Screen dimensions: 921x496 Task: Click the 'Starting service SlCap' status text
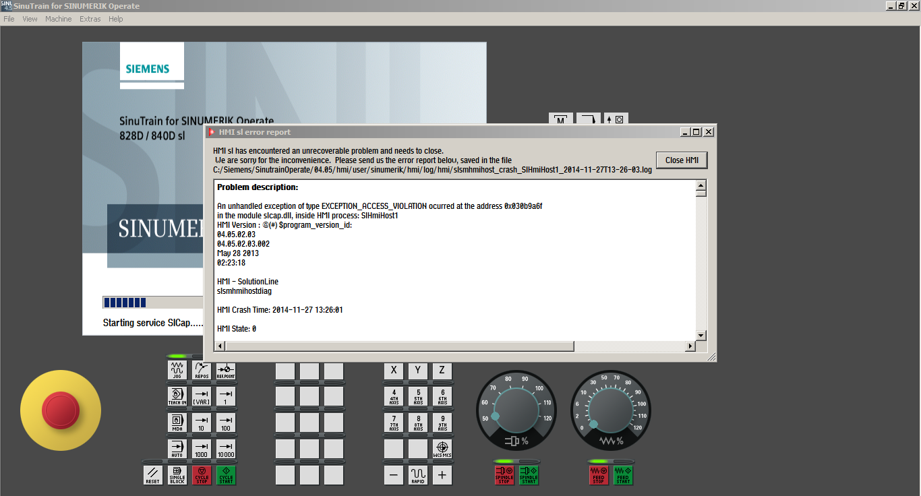153,323
